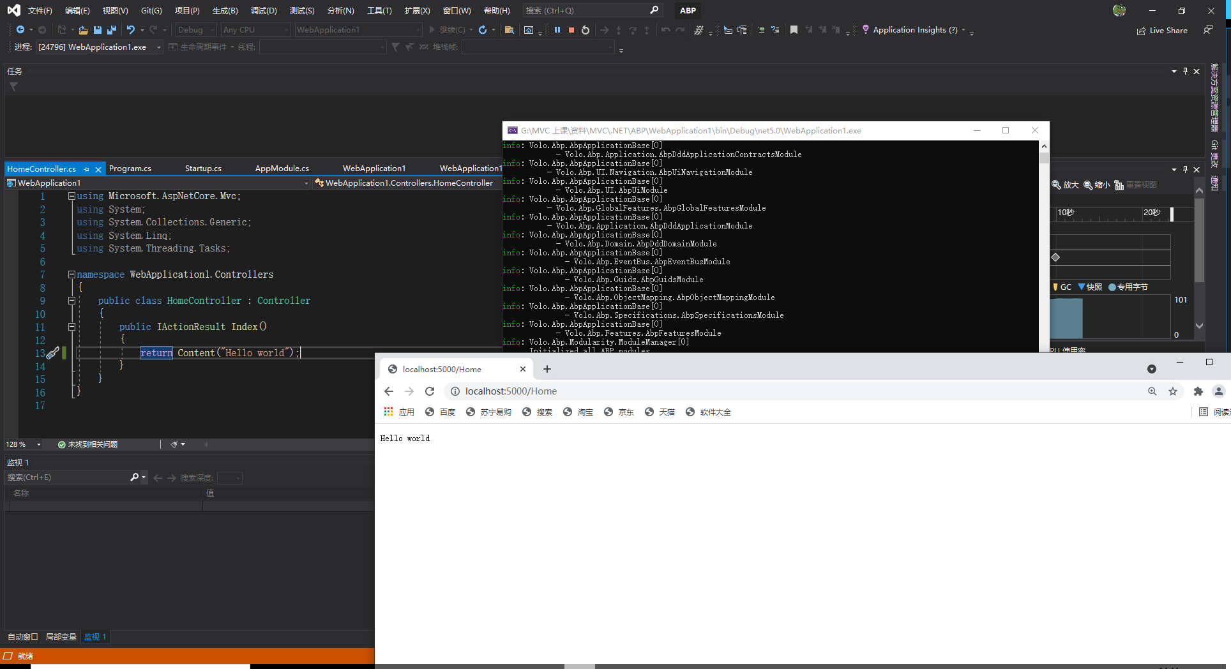Viewport: 1231px width, 669px height.
Task: Open the Git(G) menu
Action: (151, 11)
